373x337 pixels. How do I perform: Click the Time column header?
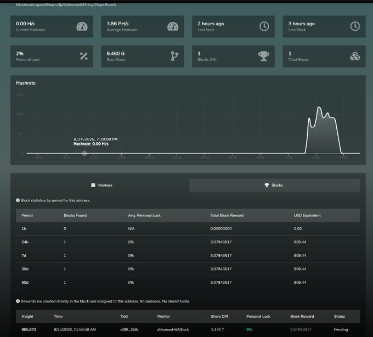coord(58,316)
